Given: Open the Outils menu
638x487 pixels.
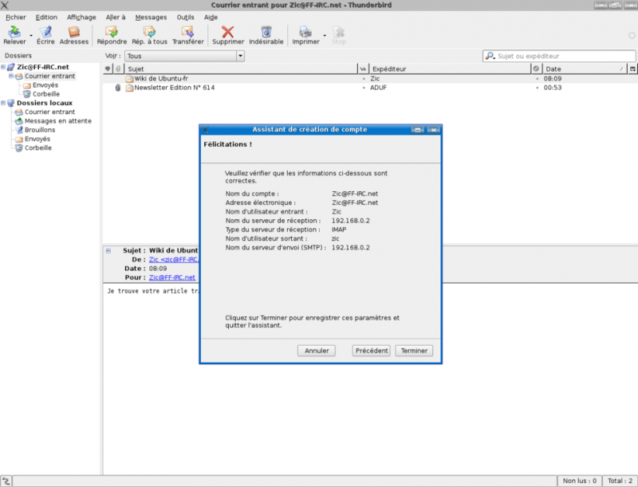Looking at the screenshot, I should coord(185,17).
